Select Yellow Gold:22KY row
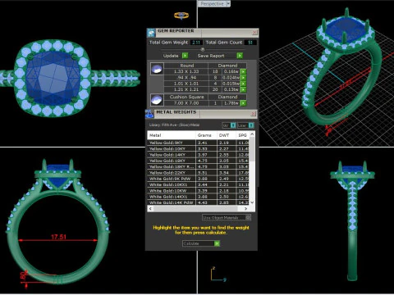 (199, 173)
